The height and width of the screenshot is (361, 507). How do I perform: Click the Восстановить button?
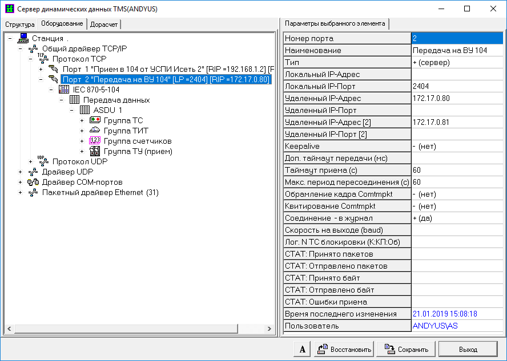pos(344,349)
